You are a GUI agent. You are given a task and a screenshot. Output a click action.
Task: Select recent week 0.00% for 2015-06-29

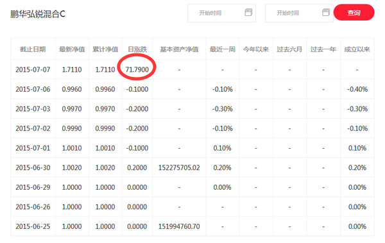coord(223,187)
